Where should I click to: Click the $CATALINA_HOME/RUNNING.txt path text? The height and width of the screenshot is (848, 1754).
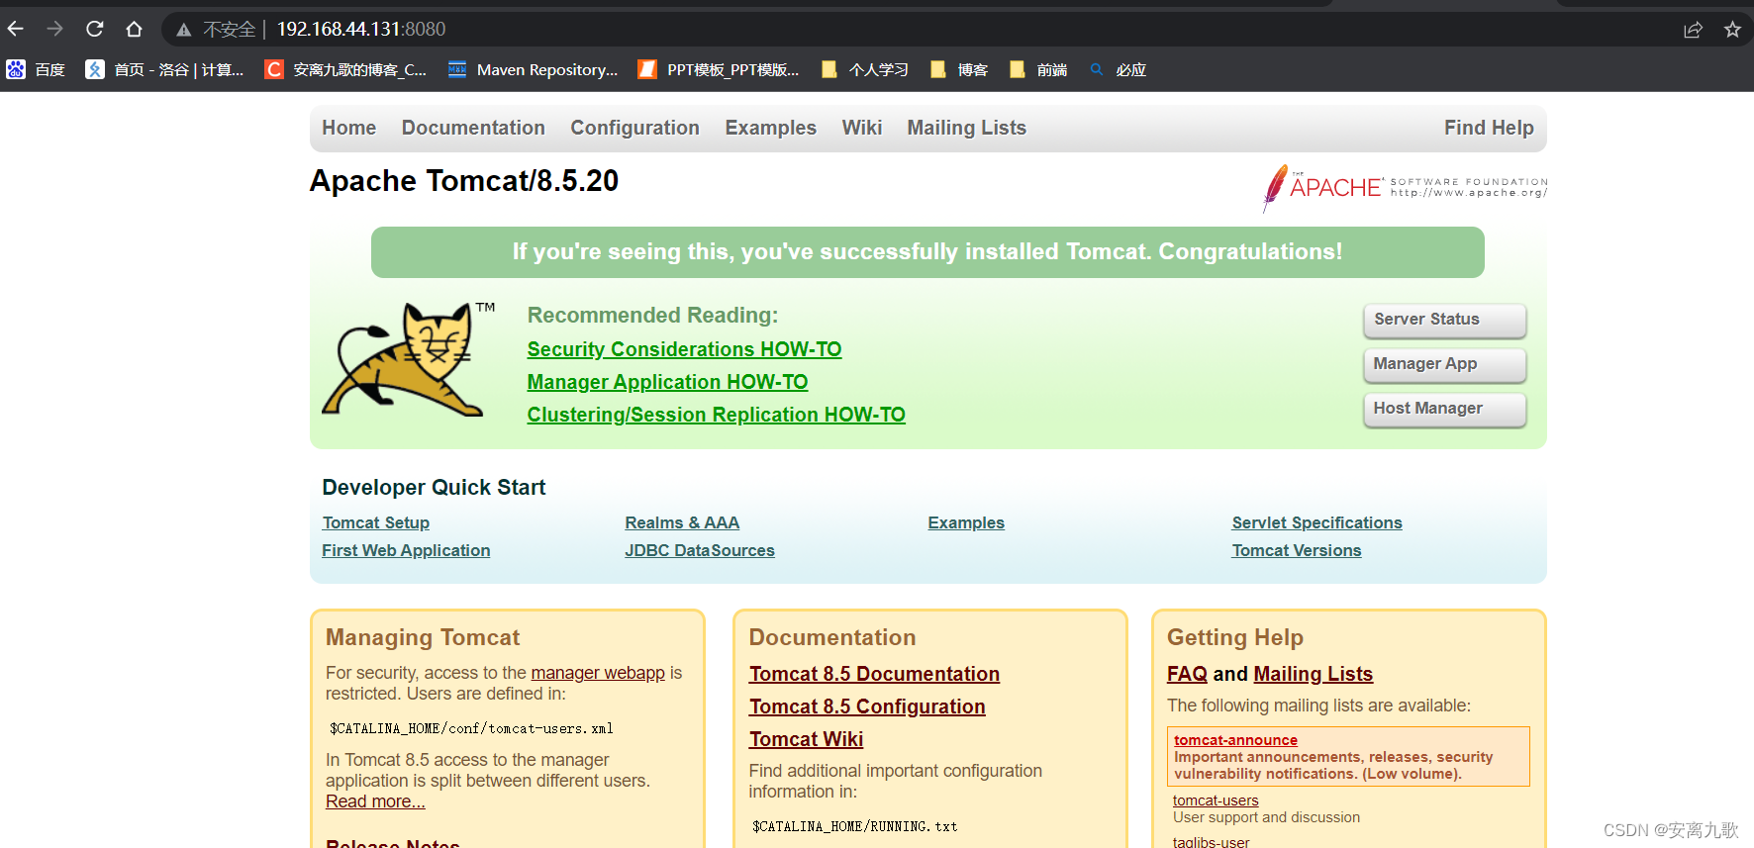(x=854, y=826)
